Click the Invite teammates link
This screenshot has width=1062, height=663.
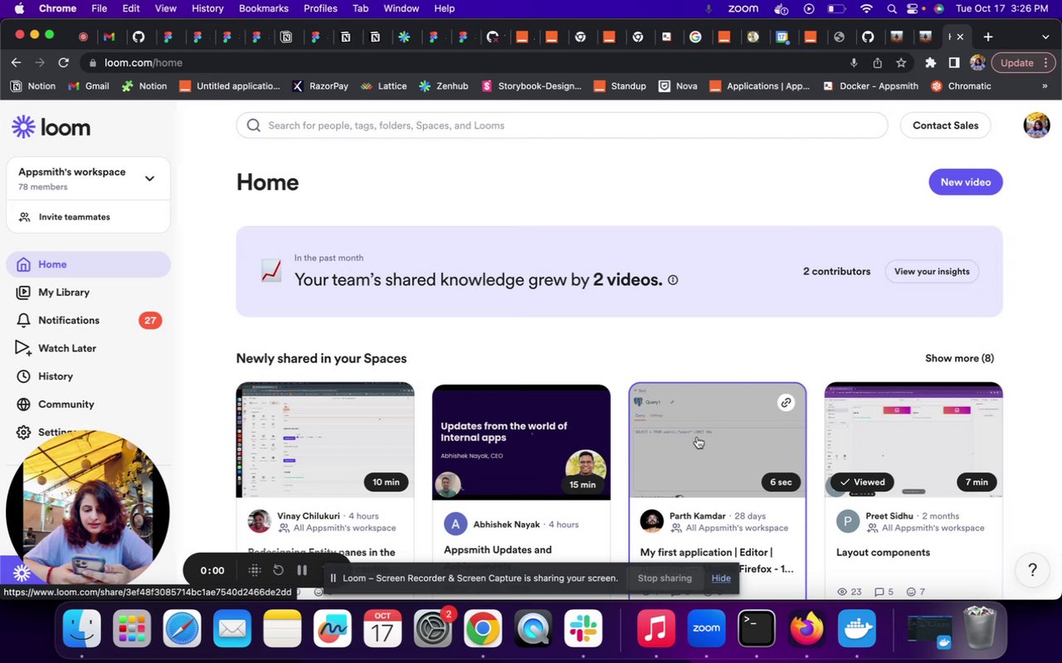pyautogui.click(x=74, y=217)
